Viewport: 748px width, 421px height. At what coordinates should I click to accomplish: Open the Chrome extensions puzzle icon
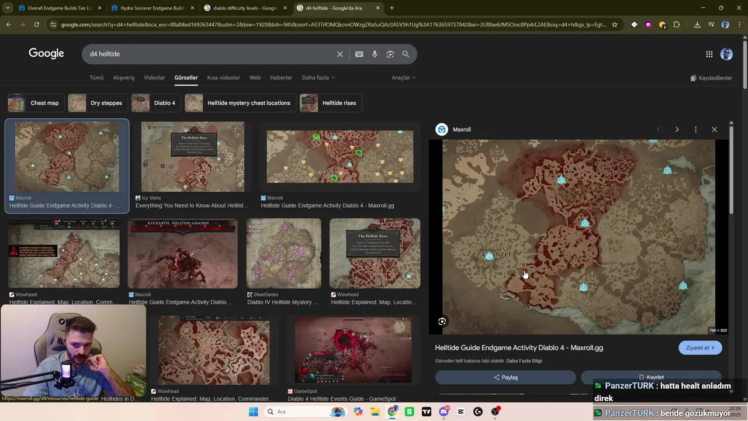click(x=677, y=25)
